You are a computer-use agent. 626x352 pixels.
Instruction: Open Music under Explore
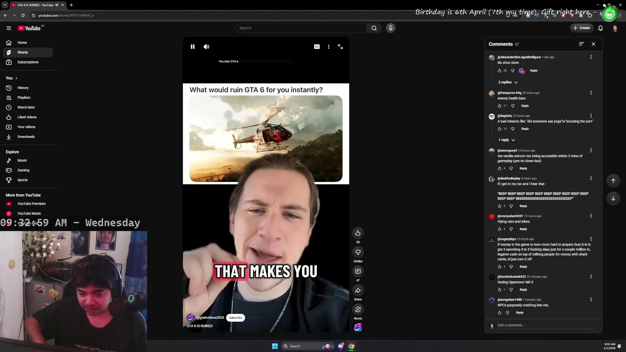click(27, 160)
